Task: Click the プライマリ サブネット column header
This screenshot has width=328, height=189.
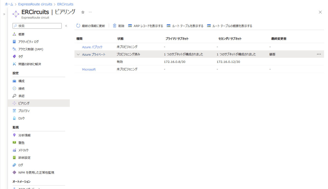Action: (x=177, y=39)
